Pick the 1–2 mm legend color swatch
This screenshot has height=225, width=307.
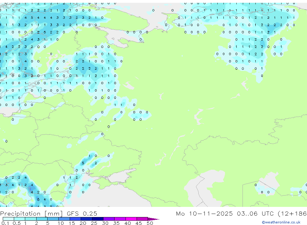pos(30,219)
